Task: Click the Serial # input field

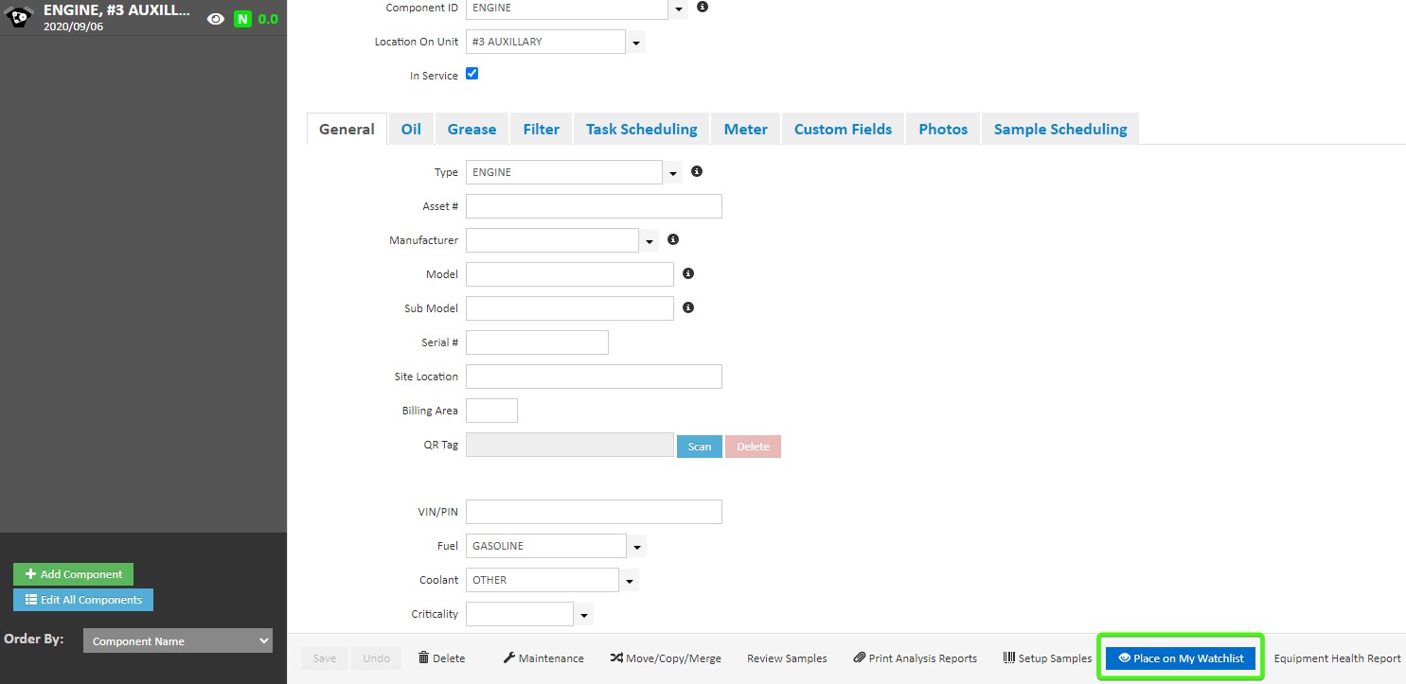Action: [x=537, y=342]
